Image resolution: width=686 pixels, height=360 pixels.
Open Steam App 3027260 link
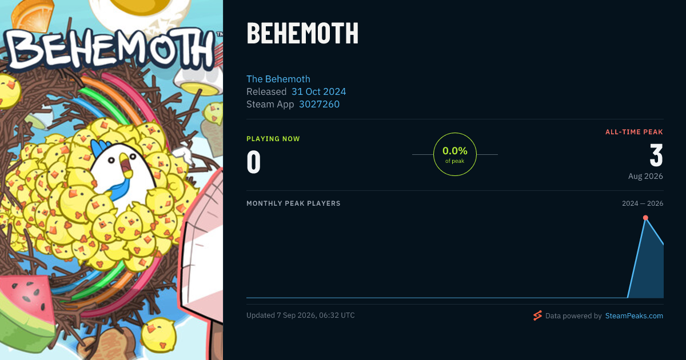tap(319, 104)
